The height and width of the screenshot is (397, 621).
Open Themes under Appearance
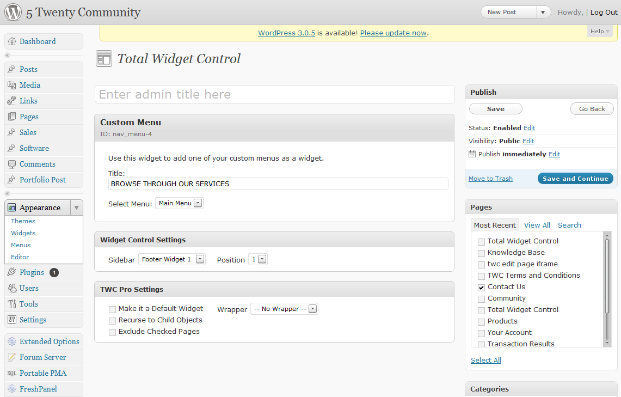23,221
